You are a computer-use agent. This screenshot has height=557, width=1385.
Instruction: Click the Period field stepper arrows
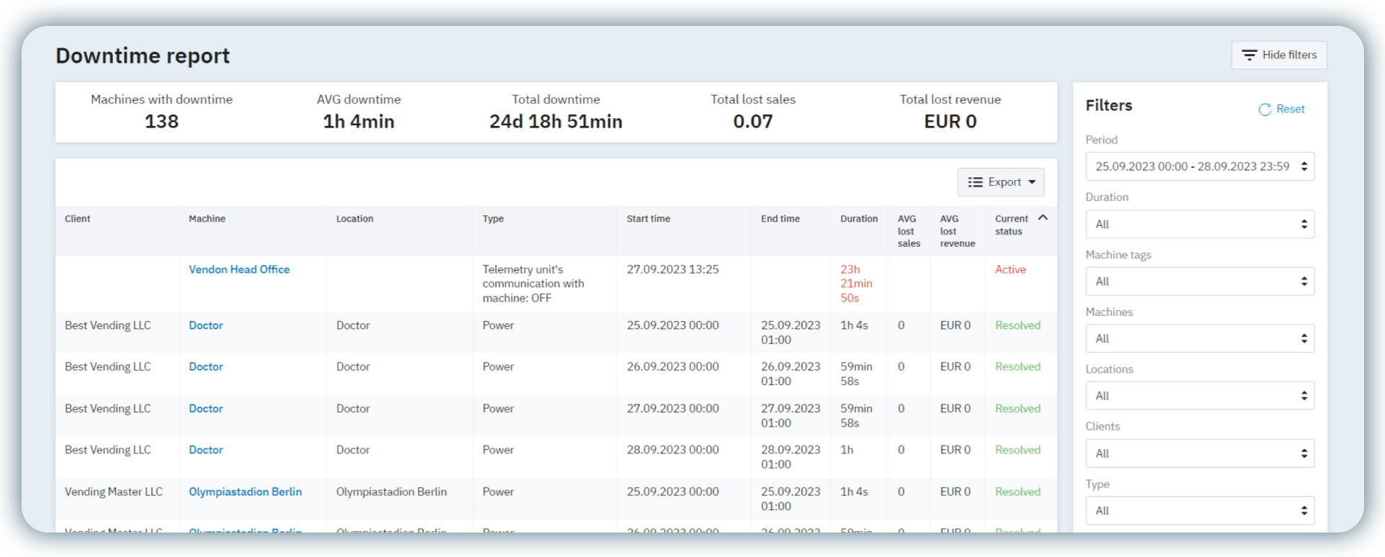coord(1304,166)
